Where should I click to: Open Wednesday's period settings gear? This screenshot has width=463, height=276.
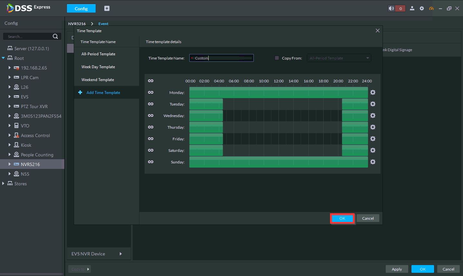[x=373, y=115]
